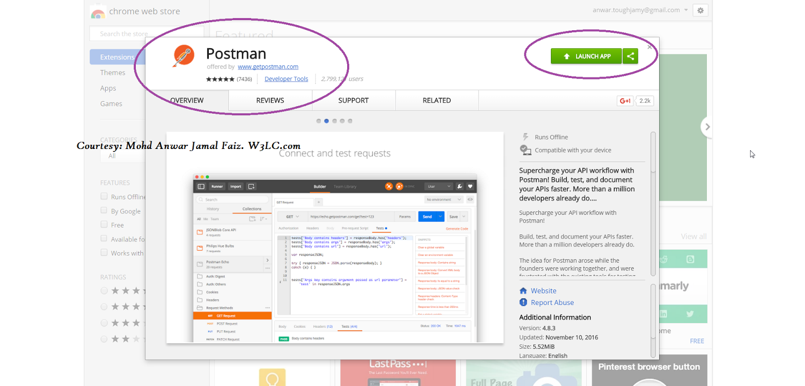Click the Search the store field

pyautogui.click(x=146, y=34)
